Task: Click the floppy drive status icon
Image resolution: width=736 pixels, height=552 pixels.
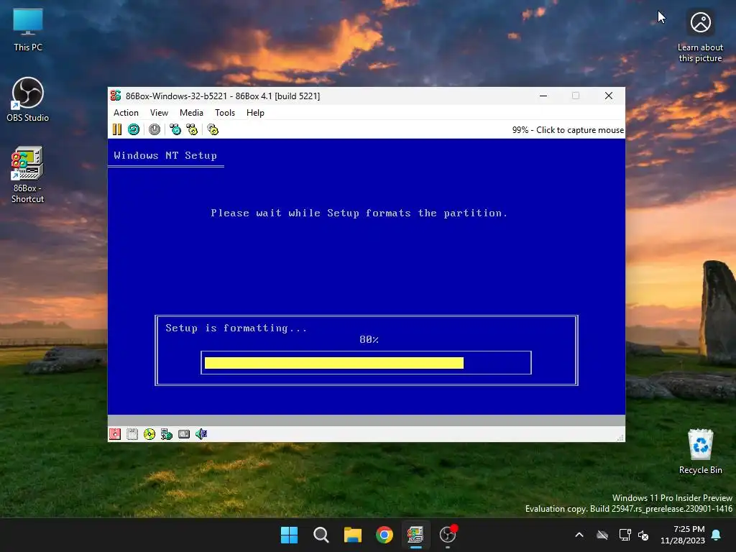Action: pos(115,434)
